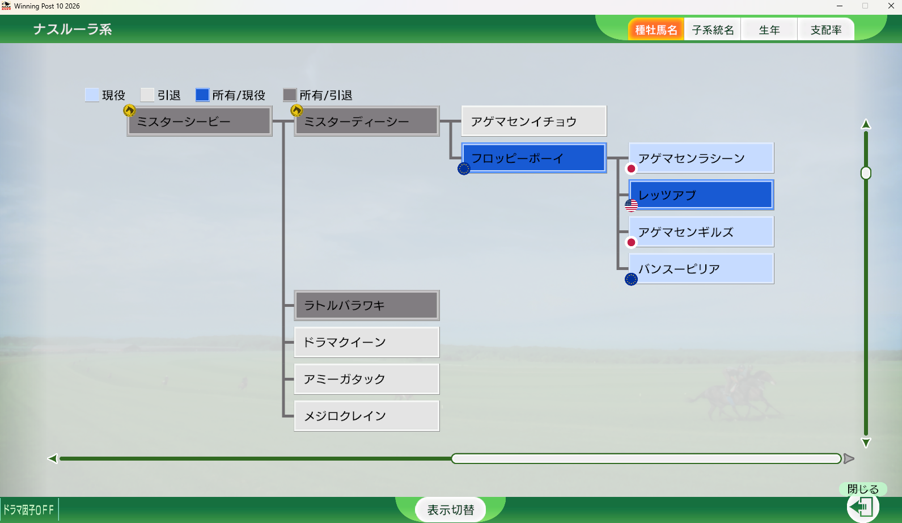The width and height of the screenshot is (902, 523).
Task: Click the vertical scrollbar down arrow
Action: (x=866, y=442)
